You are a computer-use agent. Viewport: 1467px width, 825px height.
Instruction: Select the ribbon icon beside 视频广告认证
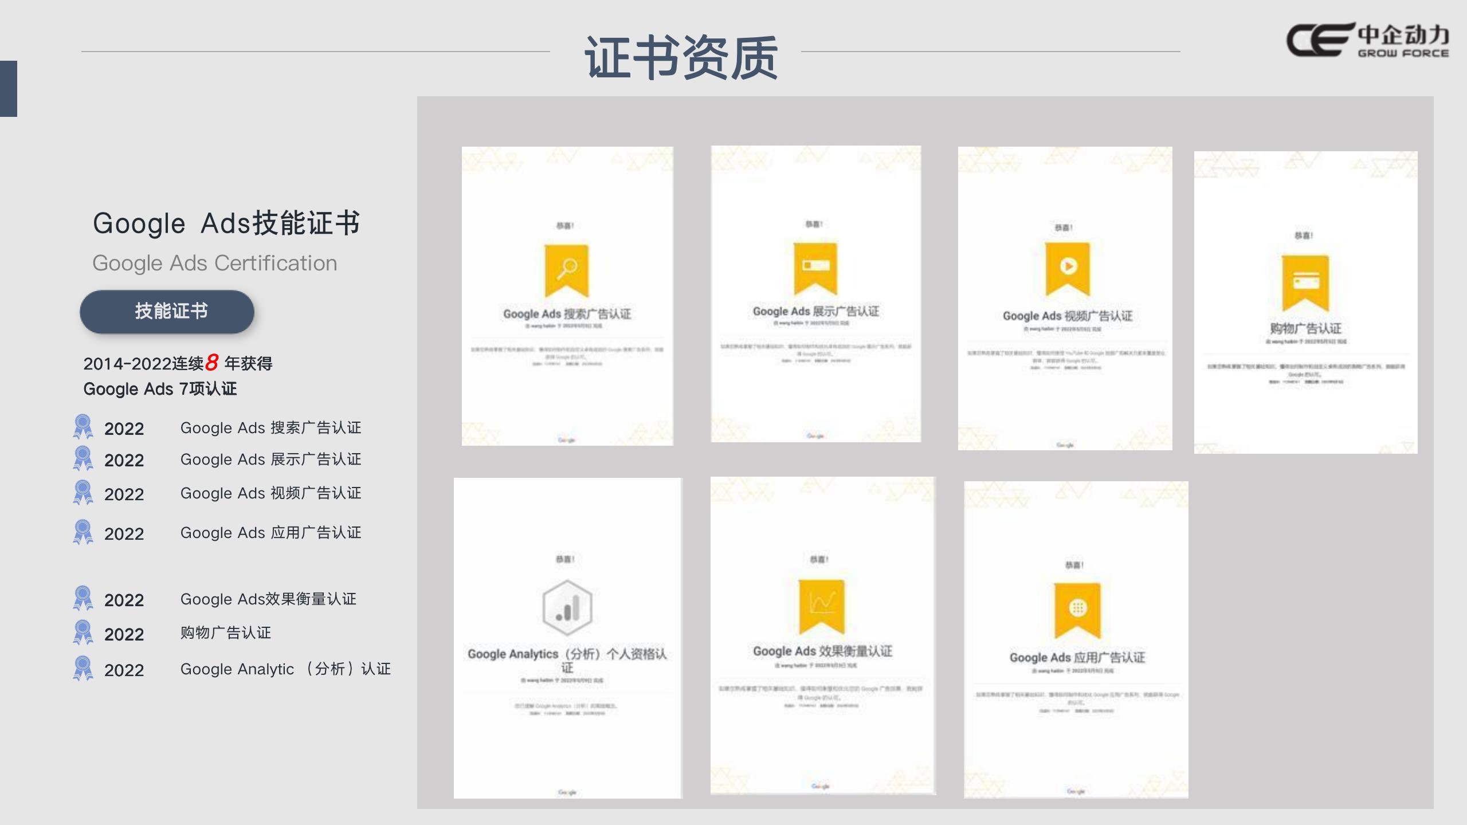[83, 493]
